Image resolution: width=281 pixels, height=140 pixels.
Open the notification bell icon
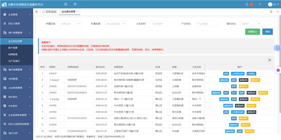coord(247,4)
